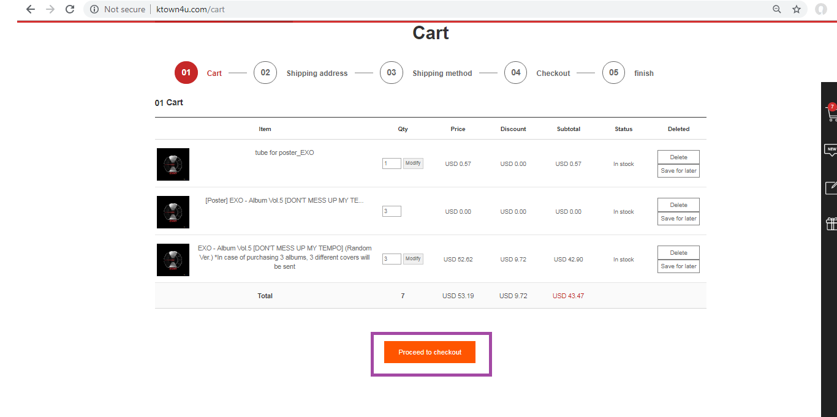The image size is (837, 417).
Task: Click the total amount USD 43.47
Action: (x=568, y=296)
